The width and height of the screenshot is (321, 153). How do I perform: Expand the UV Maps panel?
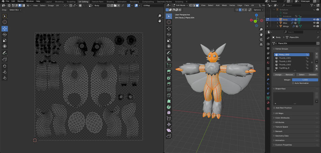(279, 113)
